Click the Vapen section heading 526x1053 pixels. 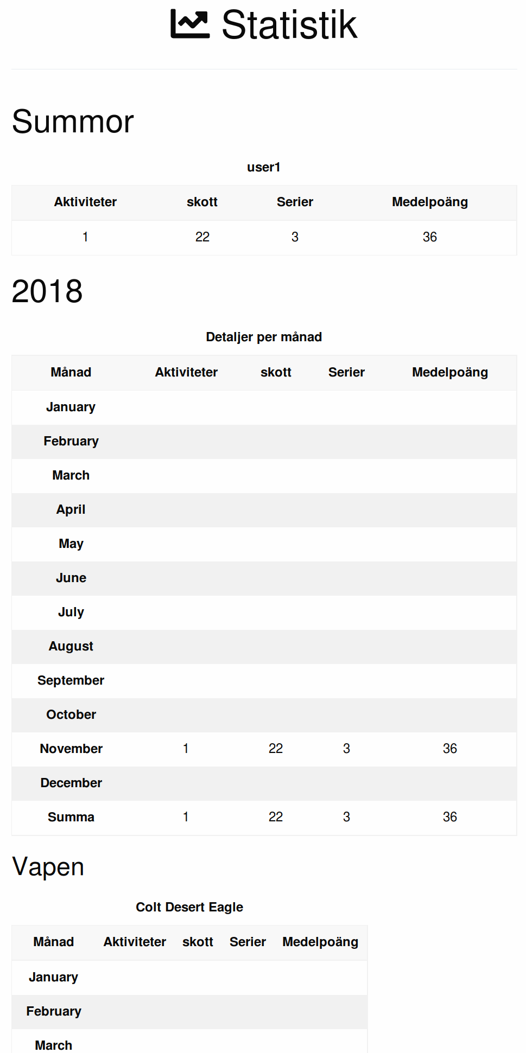[48, 867]
